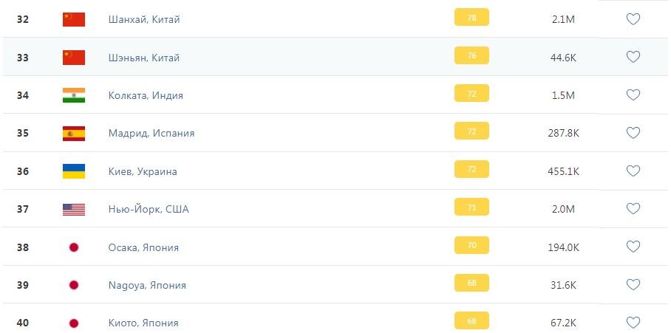Viewport: 671px width, 333px height.
Task: Favorite Nagoya using the heart icon
Action: 633,285
